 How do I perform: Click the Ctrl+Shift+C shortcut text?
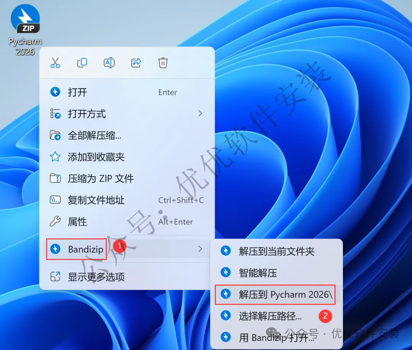181,200
